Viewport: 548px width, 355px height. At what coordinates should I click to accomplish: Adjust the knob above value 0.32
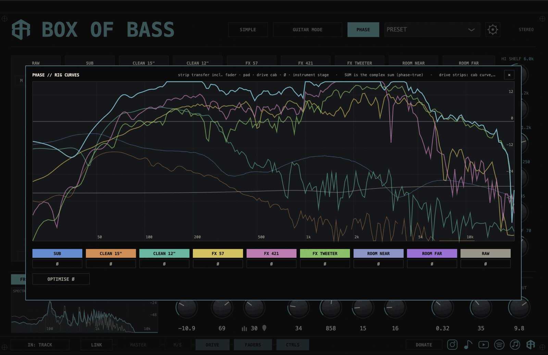[442, 307]
